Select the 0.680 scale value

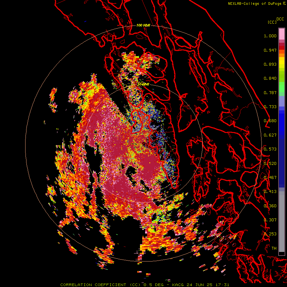point(270,121)
